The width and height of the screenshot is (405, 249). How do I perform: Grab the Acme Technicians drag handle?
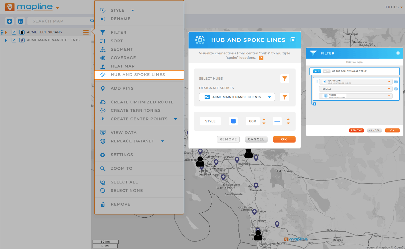coord(2,32)
